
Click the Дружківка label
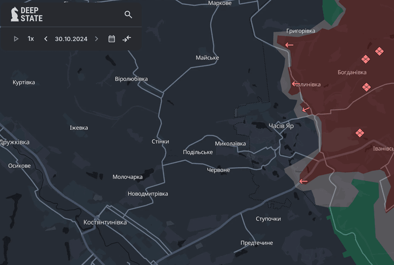14,142
